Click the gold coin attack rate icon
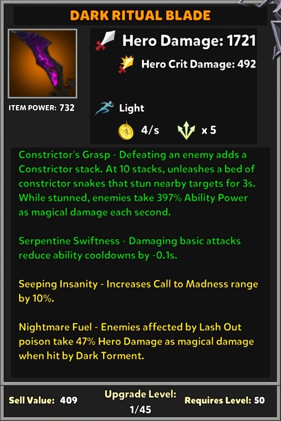 (x=126, y=130)
